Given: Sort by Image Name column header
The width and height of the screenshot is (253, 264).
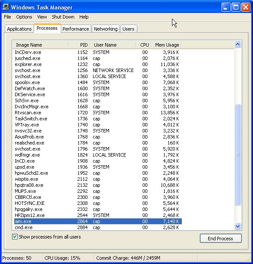Looking at the screenshot, I should 40,45.
